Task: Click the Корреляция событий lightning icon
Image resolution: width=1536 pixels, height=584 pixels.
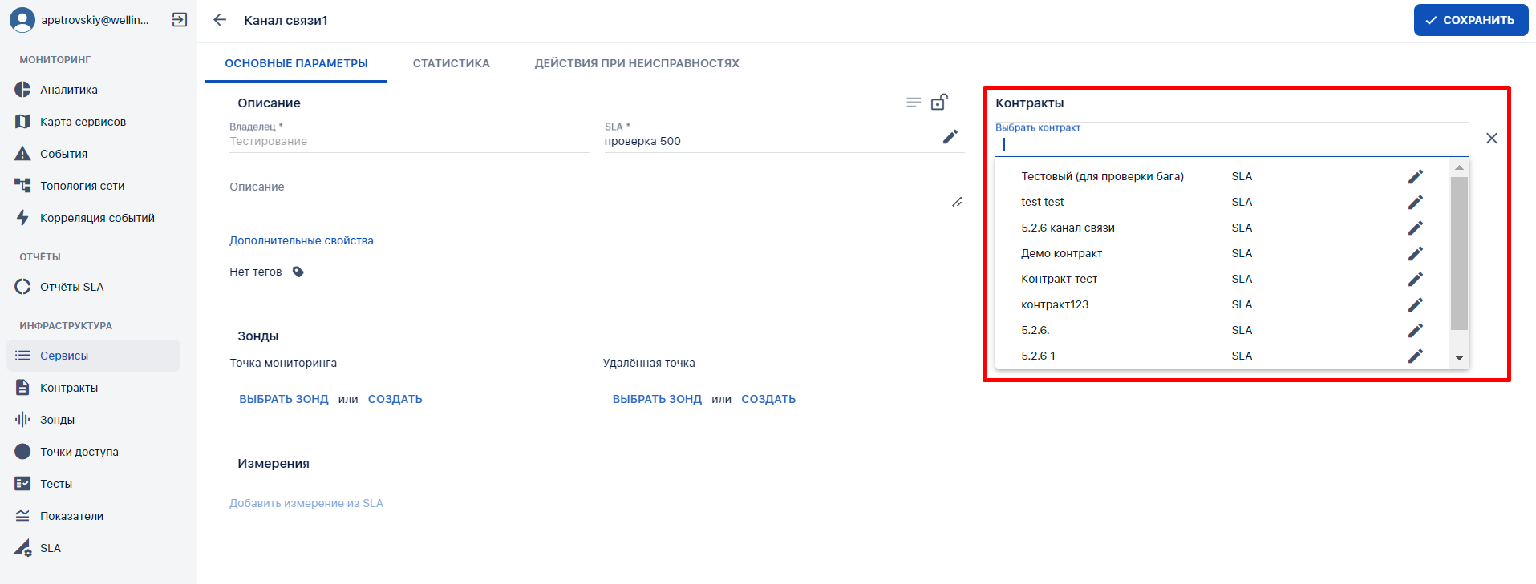Action: pos(22,218)
